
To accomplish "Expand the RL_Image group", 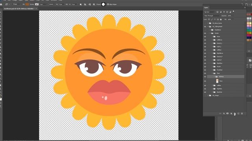I will click(x=208, y=96).
